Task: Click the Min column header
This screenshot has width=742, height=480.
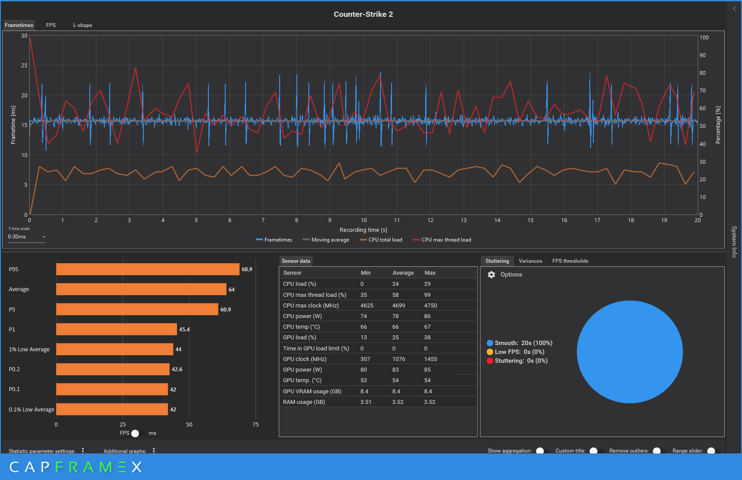Action: click(x=365, y=273)
